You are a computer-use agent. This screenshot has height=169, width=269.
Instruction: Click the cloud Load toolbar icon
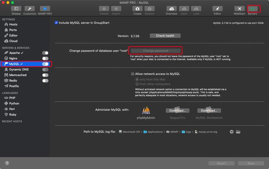click(x=196, y=8)
